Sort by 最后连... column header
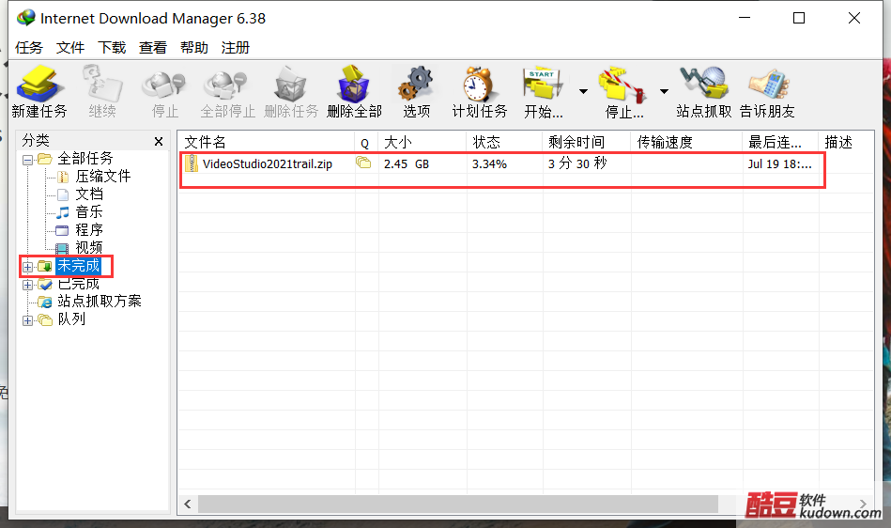891x528 pixels. [781, 142]
